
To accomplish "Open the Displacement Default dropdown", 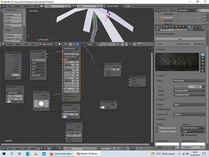I will (x=189, y=114).
